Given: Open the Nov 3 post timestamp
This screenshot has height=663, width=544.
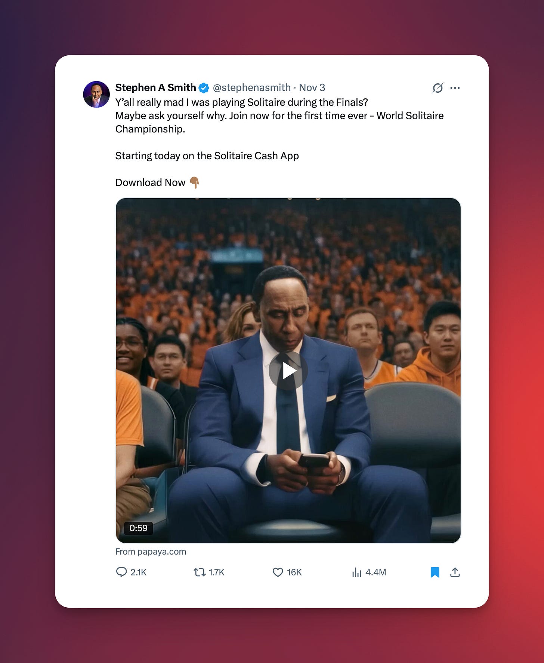Looking at the screenshot, I should 312,88.
